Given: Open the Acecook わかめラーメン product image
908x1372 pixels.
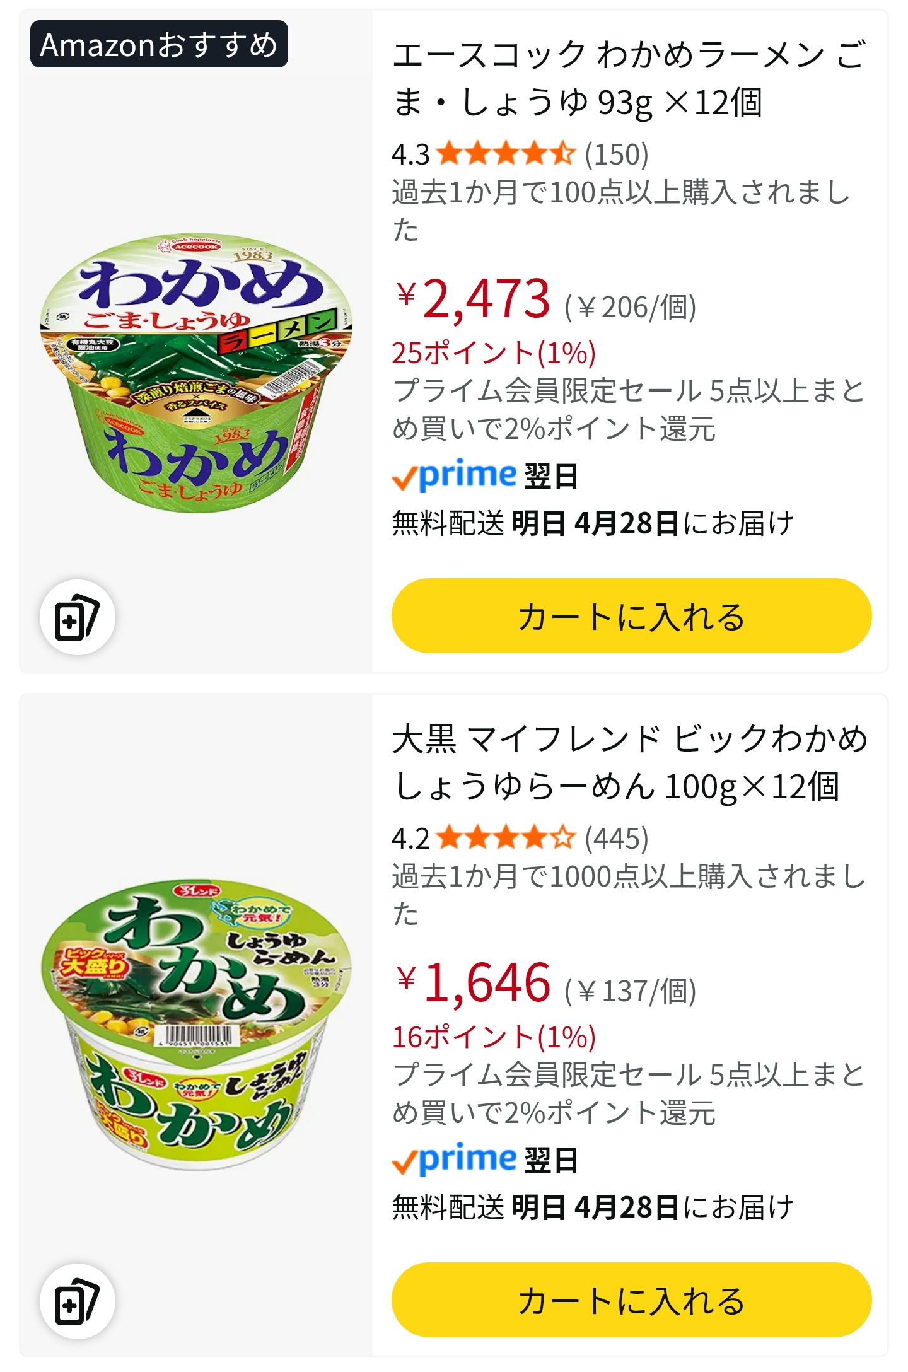Looking at the screenshot, I should 197,373.
